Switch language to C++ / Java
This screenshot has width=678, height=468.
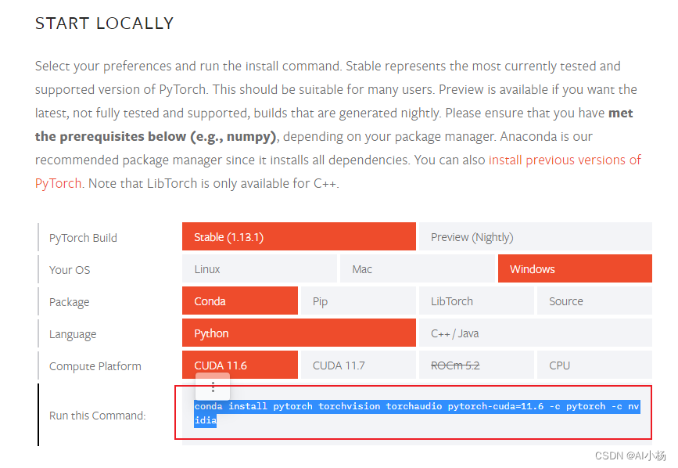coord(536,333)
